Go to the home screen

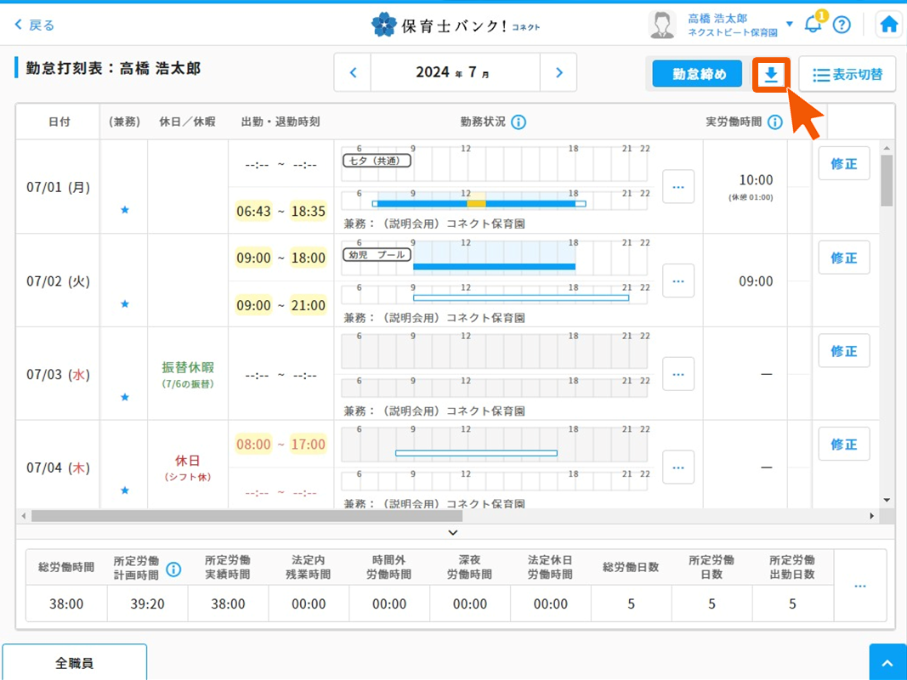tap(888, 24)
